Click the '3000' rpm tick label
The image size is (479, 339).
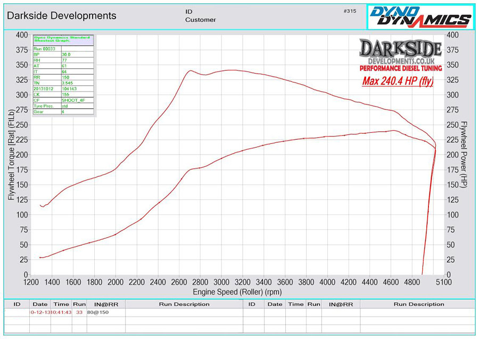tap(221, 282)
